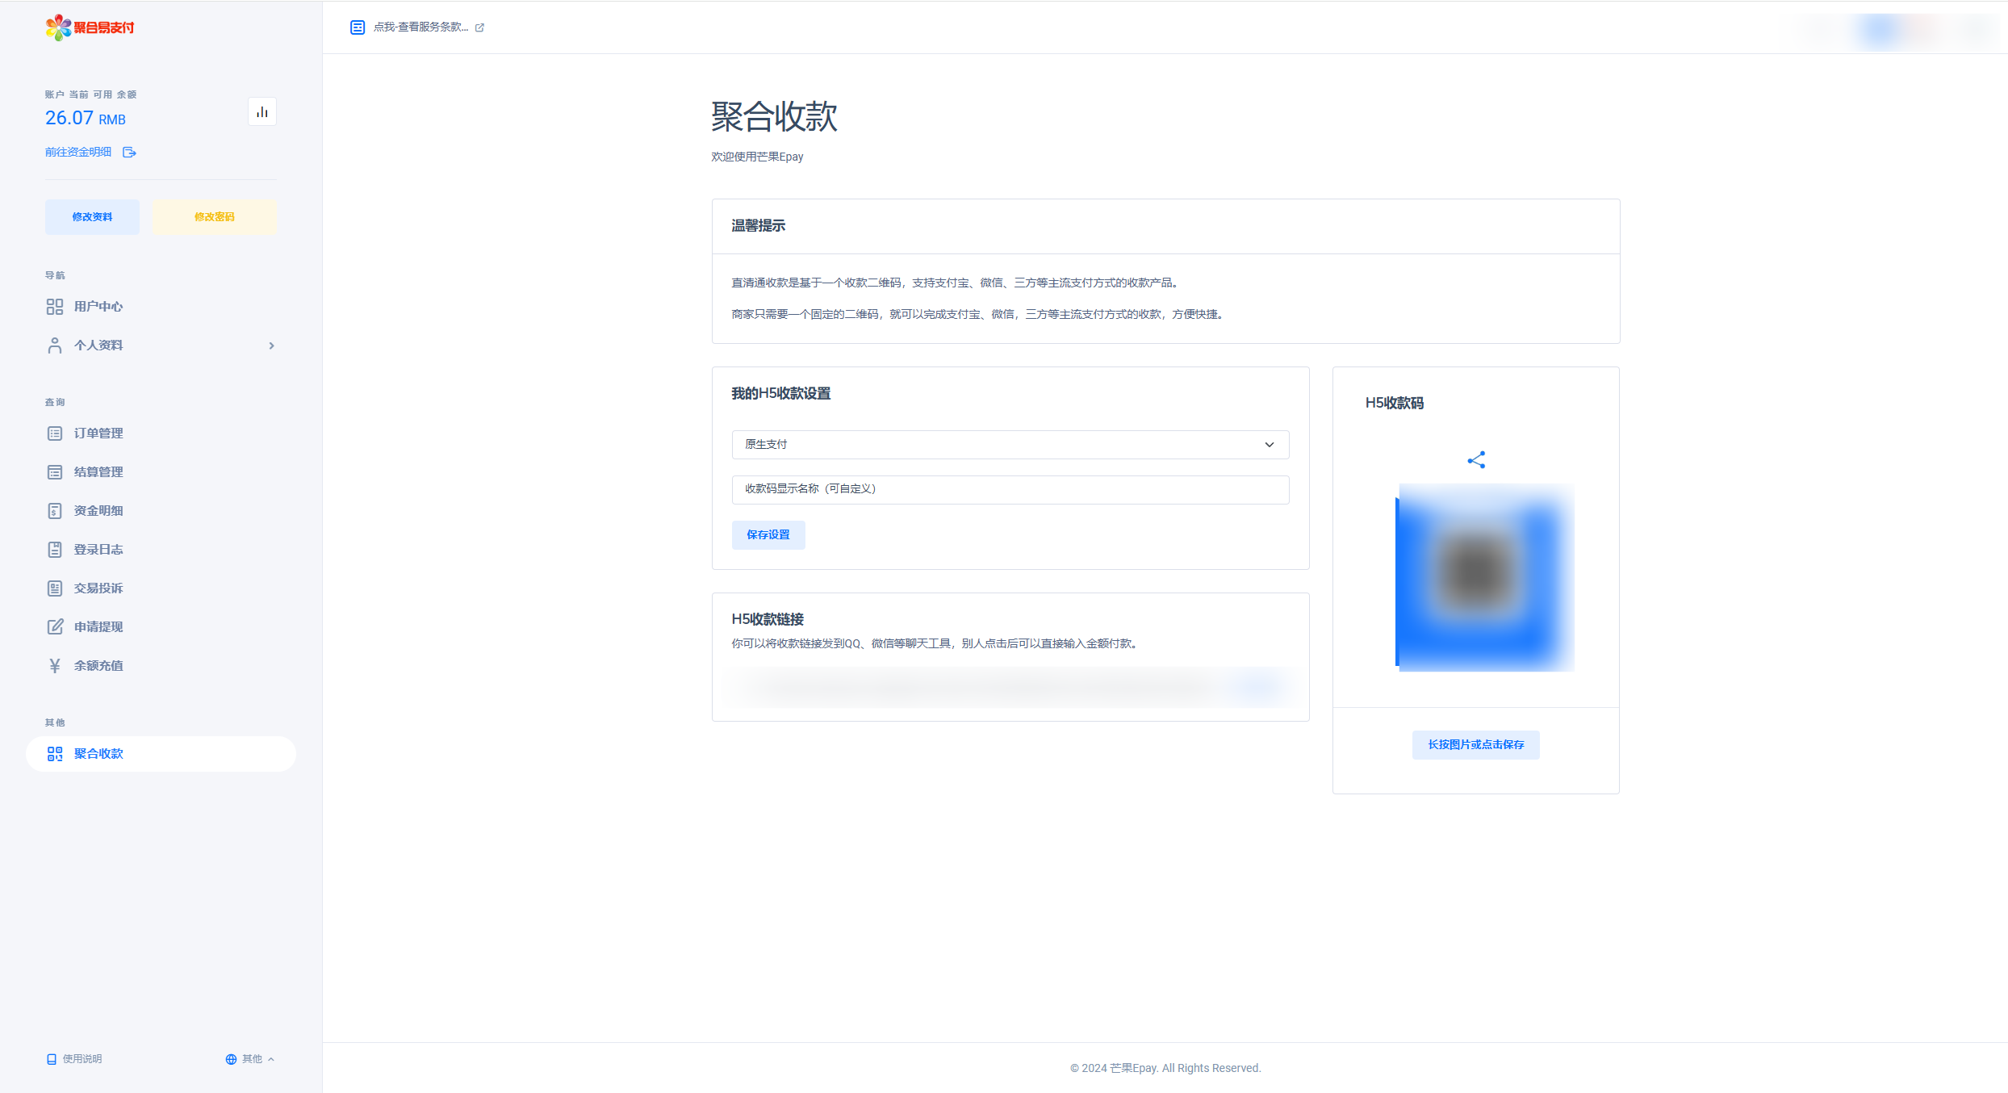The height and width of the screenshot is (1093, 2008).
Task: Click the 聚合易支付 logo
Action: pos(90,27)
